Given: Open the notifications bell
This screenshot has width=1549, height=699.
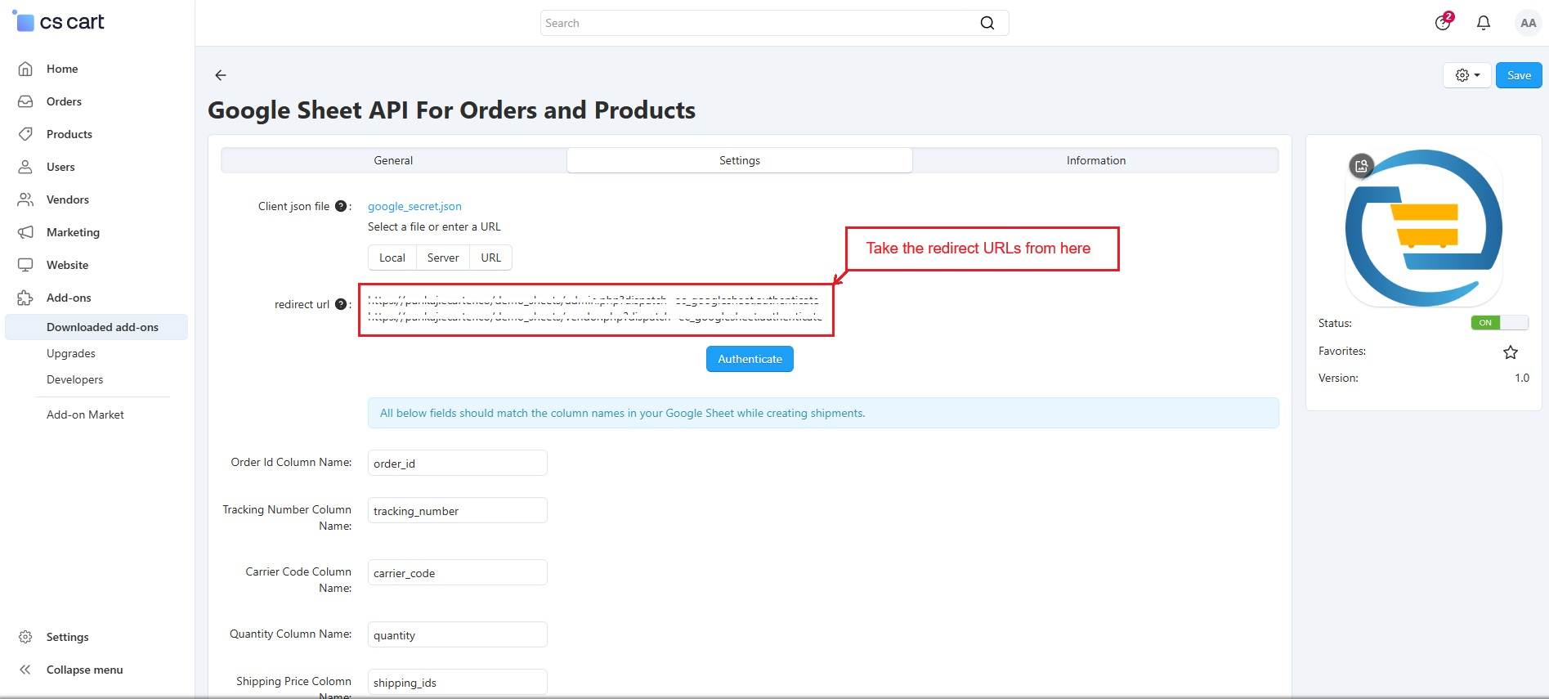Looking at the screenshot, I should [1483, 23].
